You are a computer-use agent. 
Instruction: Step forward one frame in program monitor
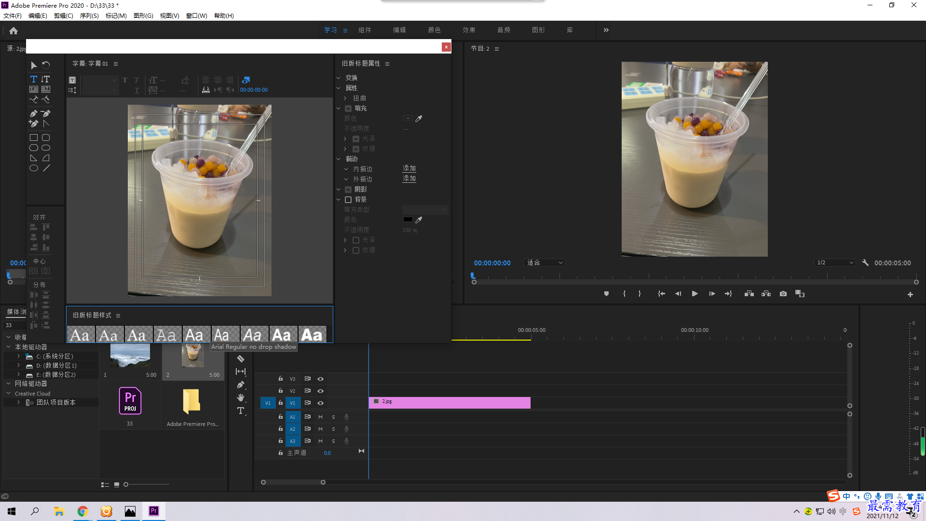click(712, 294)
